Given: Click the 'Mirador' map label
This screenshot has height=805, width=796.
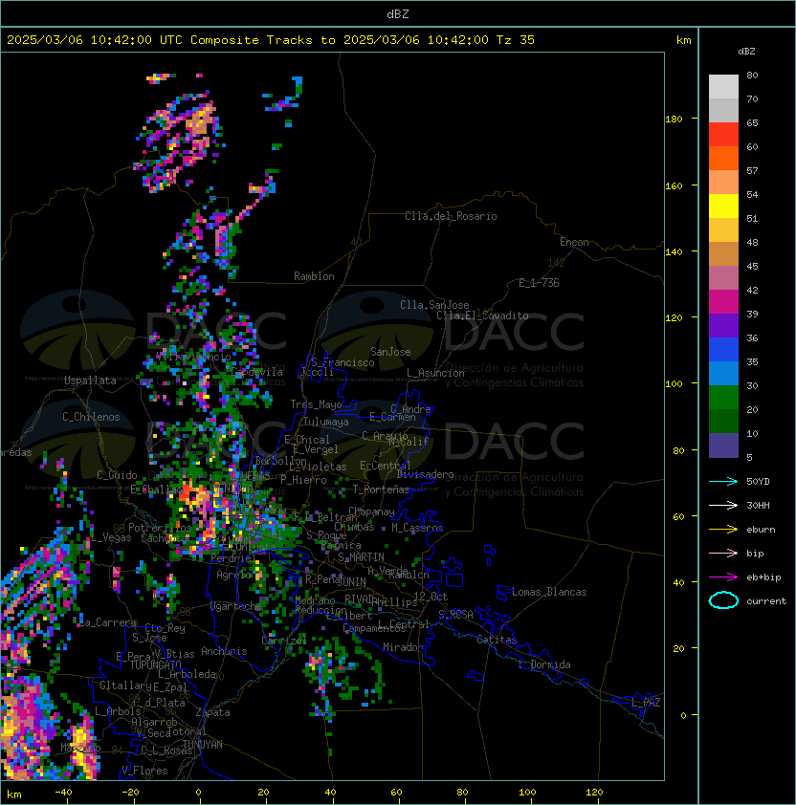Looking at the screenshot, I should (x=404, y=647).
